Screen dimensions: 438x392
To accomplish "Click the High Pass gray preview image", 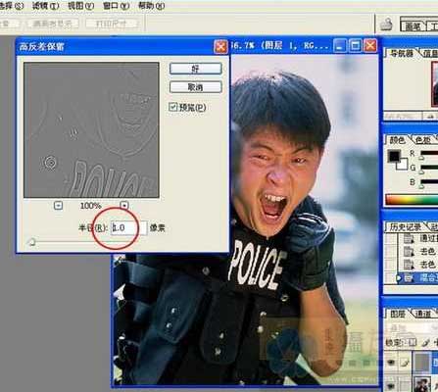I will 91,130.
